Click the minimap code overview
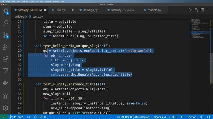The height and width of the screenshot is (119, 213). point(200,28)
